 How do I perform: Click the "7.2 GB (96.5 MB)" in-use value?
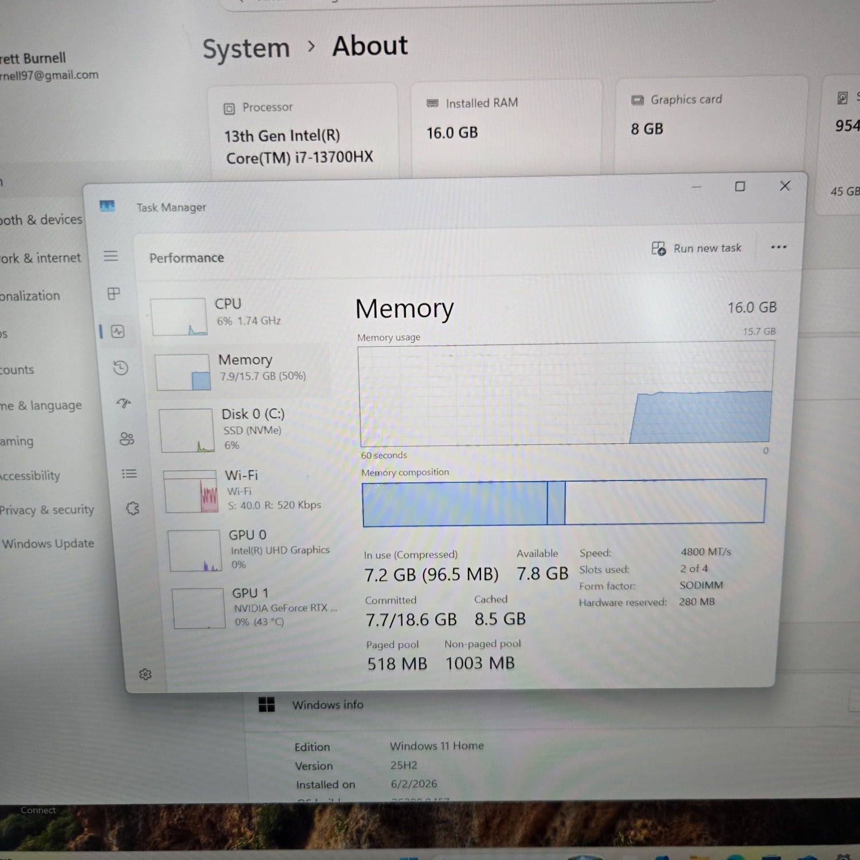[432, 574]
